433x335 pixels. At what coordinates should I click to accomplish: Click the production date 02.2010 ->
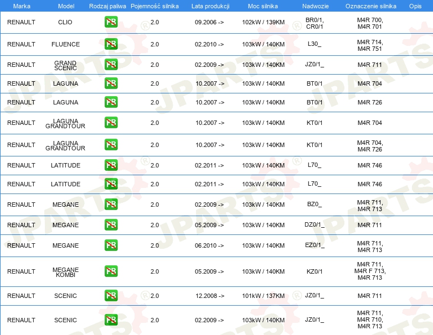(x=209, y=44)
